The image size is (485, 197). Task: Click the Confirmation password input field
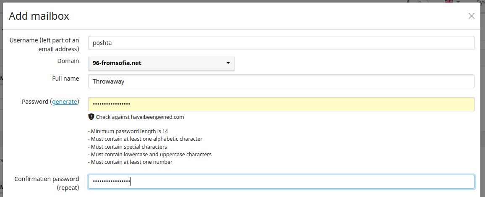tap(281, 181)
